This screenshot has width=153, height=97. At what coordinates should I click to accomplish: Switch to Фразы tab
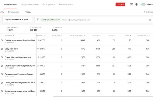coord(28,12)
